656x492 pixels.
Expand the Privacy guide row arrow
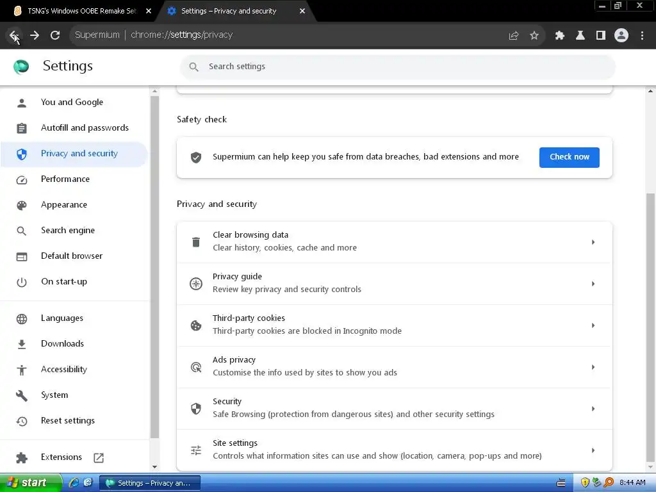[x=593, y=284]
